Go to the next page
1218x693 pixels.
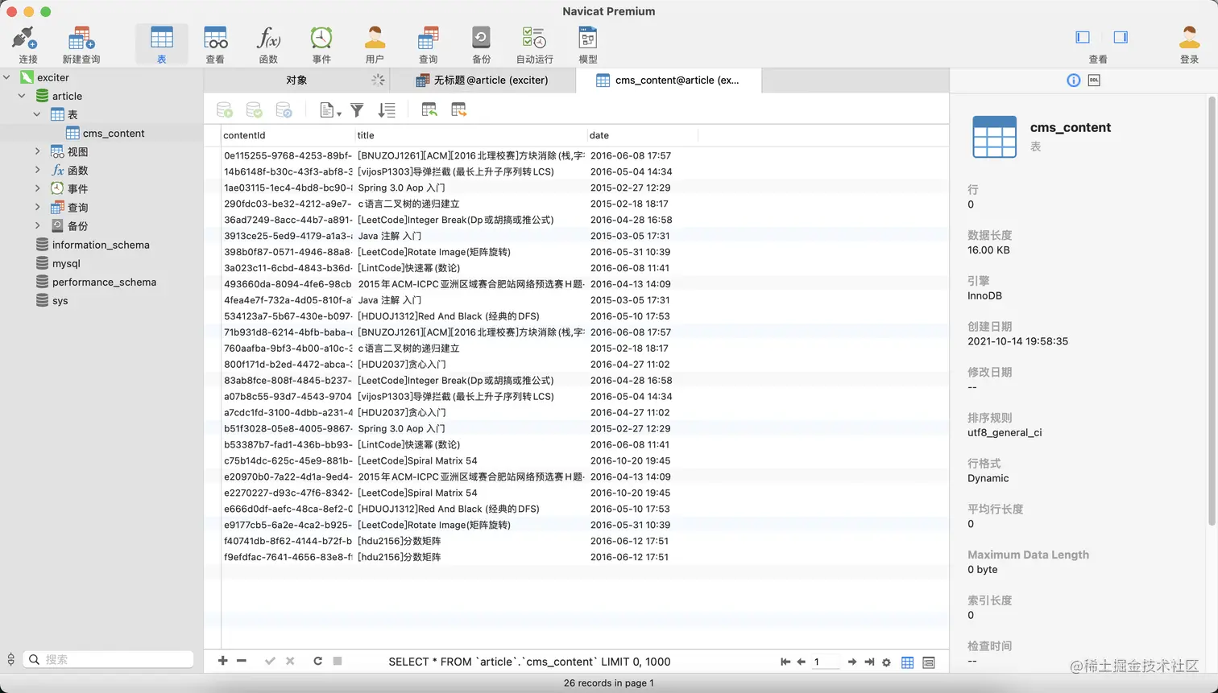click(x=852, y=662)
